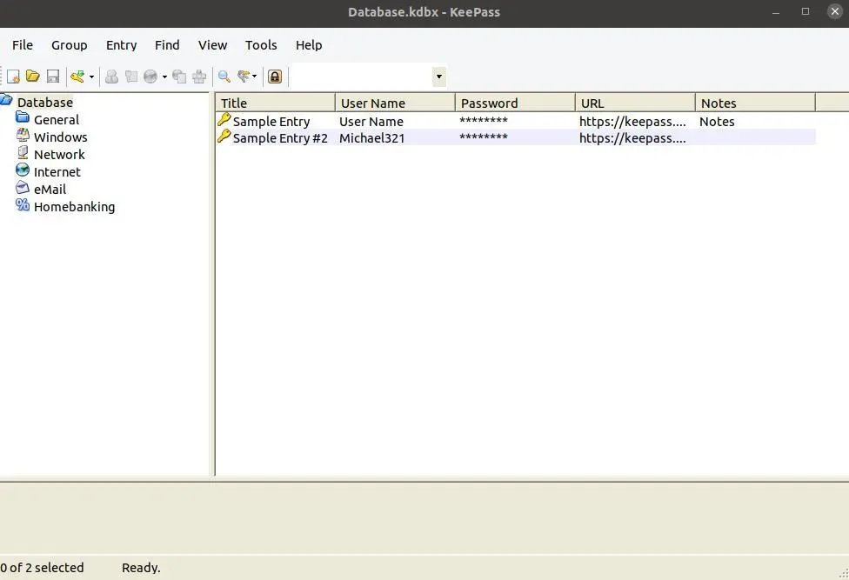Image resolution: width=849 pixels, height=580 pixels.
Task: Open the dropdown arrow beside the globe icon
Action: click(164, 77)
